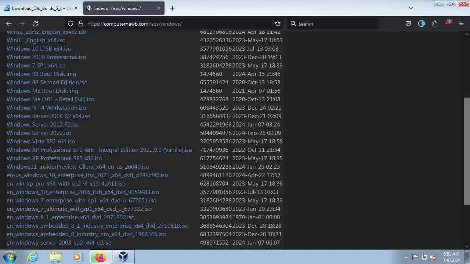Viewport: 470px width, 264px height.
Task: Open the en_windows_embedded_8_1_industry_enterprise iso link
Action: 97,225
